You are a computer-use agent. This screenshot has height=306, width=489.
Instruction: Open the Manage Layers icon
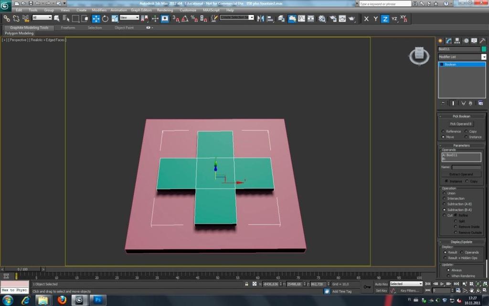click(x=282, y=19)
